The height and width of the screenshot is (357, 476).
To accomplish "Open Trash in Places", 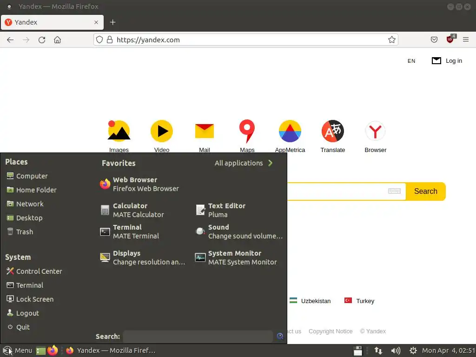I will pos(20,232).
